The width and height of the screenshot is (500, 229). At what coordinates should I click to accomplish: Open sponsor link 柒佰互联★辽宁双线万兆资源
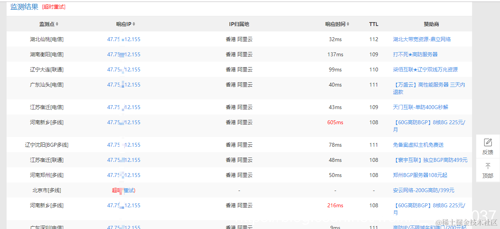click(425, 69)
